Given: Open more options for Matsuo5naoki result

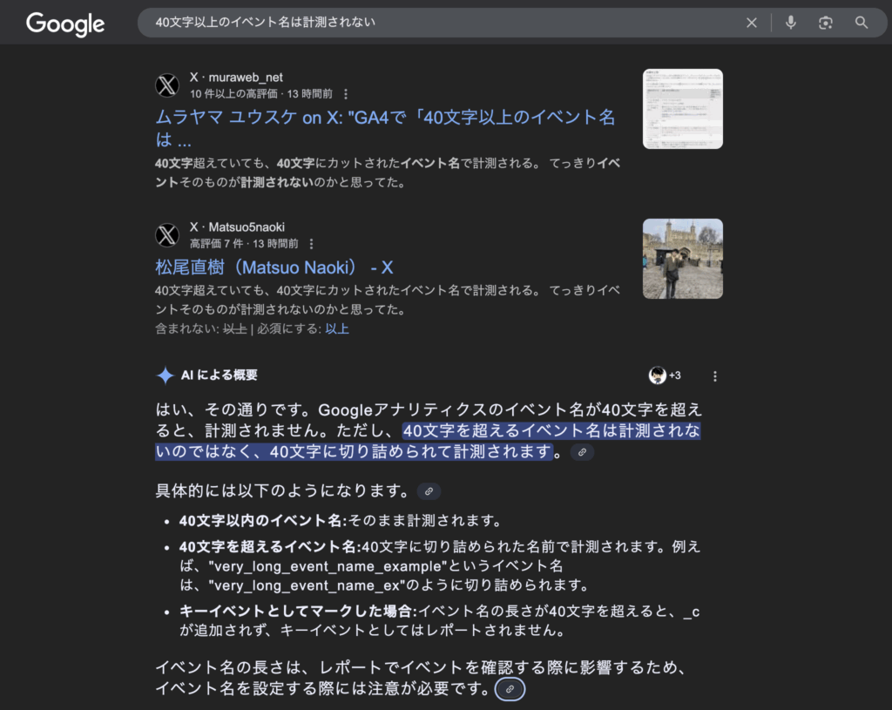Looking at the screenshot, I should point(311,244).
